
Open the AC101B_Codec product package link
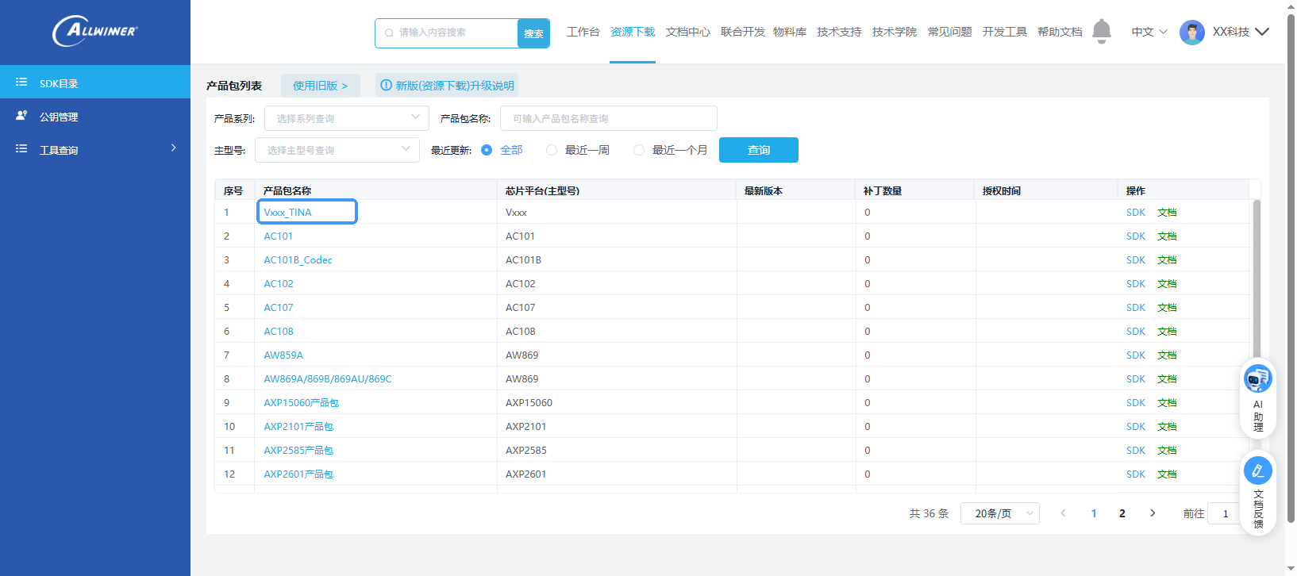(298, 259)
